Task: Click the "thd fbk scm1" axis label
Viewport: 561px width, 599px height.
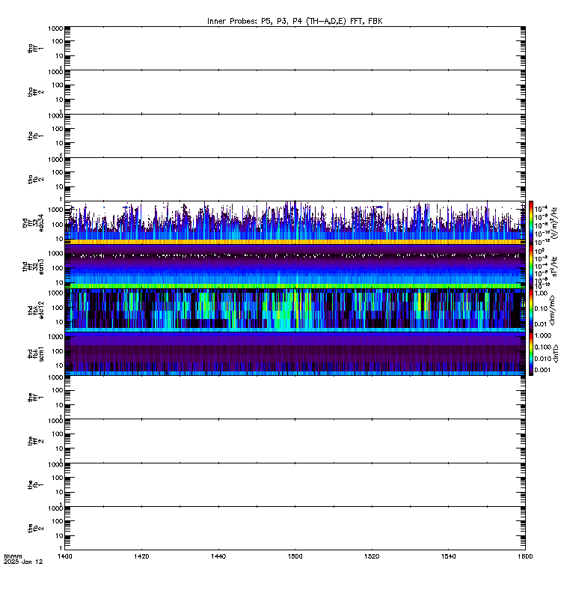Action: click(x=35, y=353)
